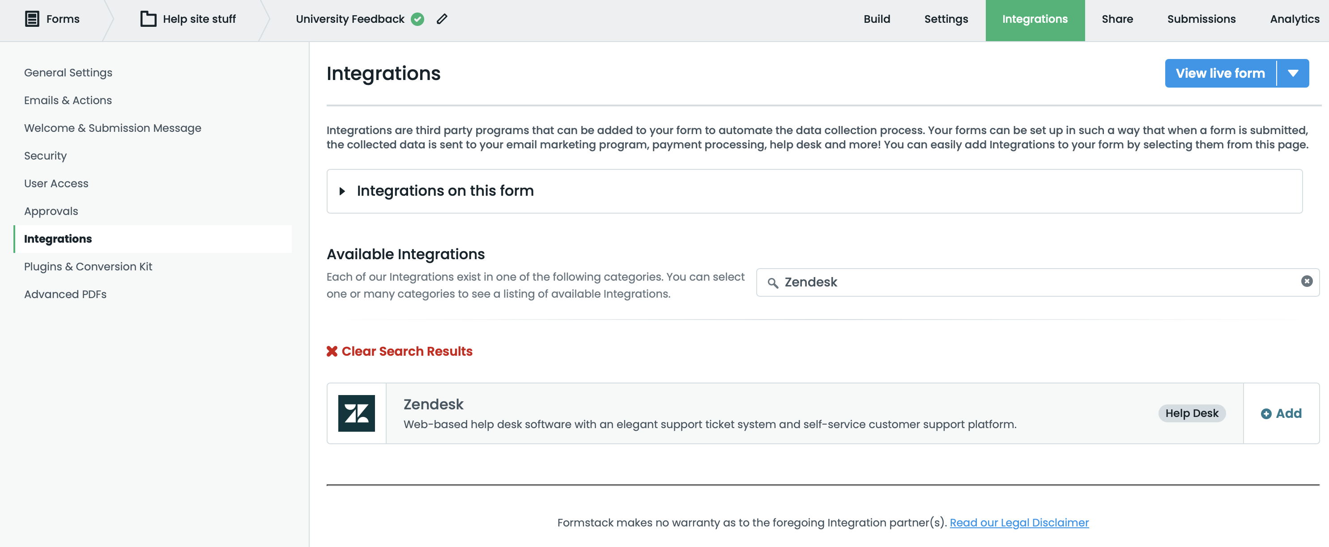1329x547 pixels.
Task: Switch to the Build tab
Action: 877,19
